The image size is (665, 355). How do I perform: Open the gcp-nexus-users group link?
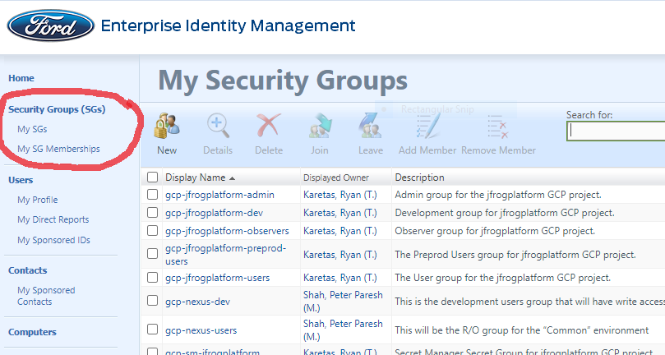pos(201,330)
